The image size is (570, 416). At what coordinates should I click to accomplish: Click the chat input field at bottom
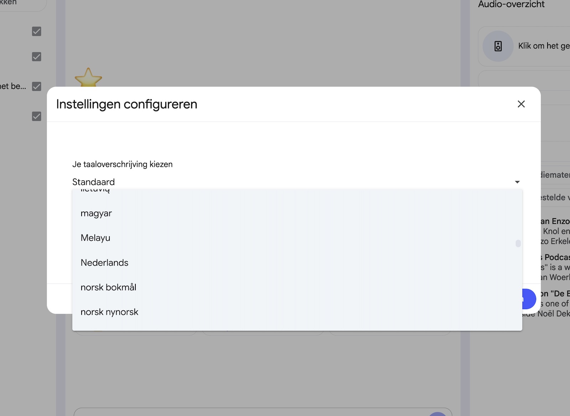pyautogui.click(x=249, y=412)
